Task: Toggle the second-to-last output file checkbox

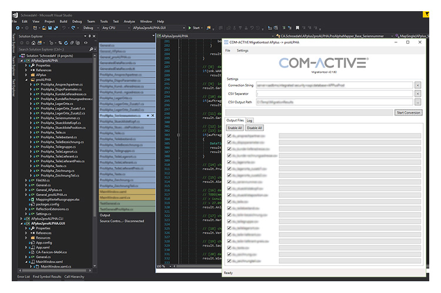Action: [x=229, y=254]
